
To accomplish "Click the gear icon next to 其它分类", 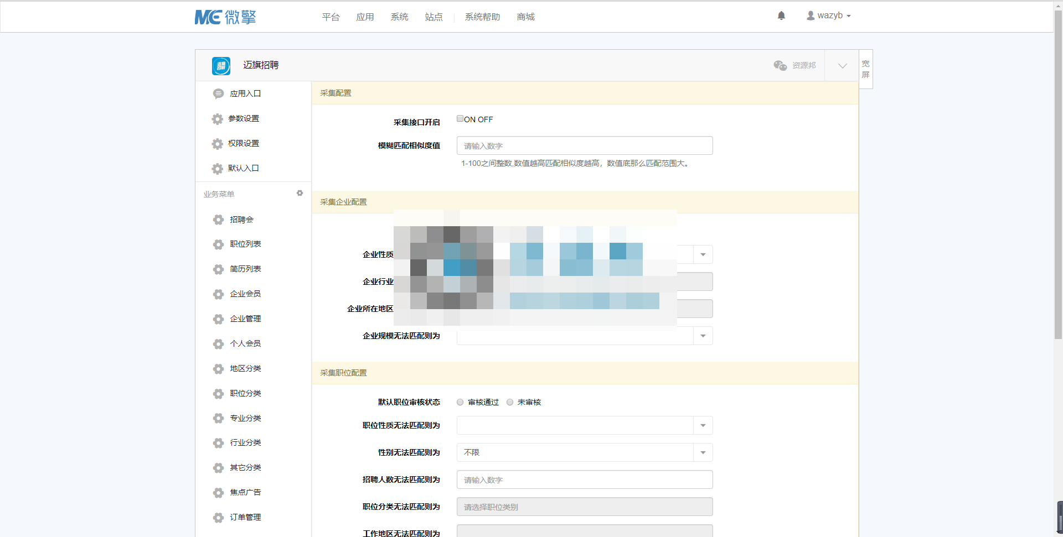I will point(218,468).
